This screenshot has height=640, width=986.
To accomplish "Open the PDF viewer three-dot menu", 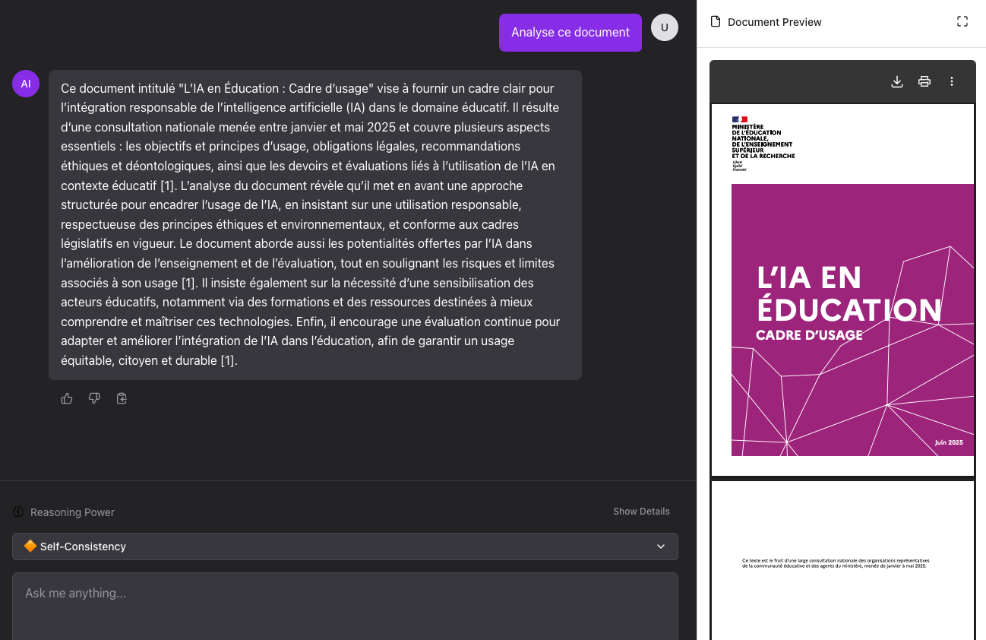I will pos(951,82).
